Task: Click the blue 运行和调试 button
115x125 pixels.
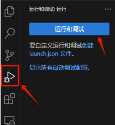Action: pos(69,29)
